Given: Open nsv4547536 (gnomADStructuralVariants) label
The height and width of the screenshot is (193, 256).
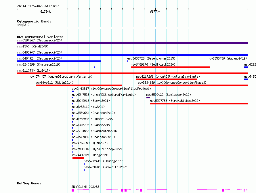Looking at the screenshot, I should point(104,95).
